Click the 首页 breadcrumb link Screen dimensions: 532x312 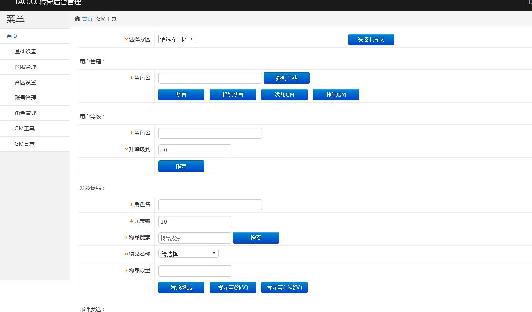pos(87,19)
